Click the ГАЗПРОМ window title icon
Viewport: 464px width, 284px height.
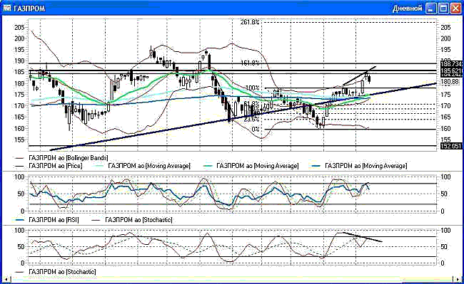coord(7,8)
